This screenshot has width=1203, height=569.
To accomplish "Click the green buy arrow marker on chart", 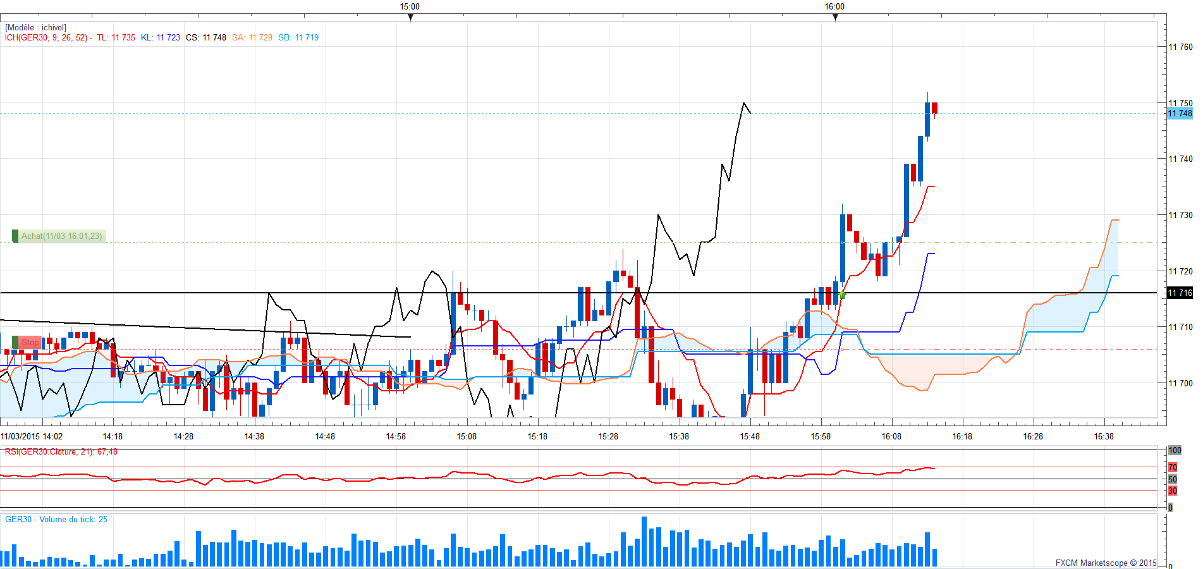I will pyautogui.click(x=842, y=295).
